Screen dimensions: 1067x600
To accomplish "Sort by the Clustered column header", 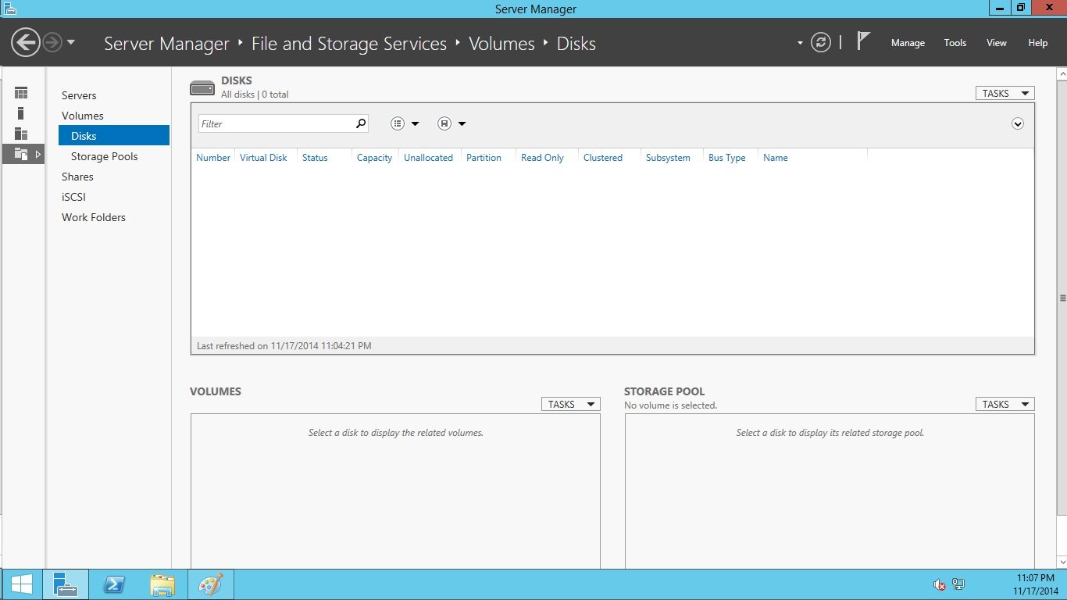I will coord(603,158).
